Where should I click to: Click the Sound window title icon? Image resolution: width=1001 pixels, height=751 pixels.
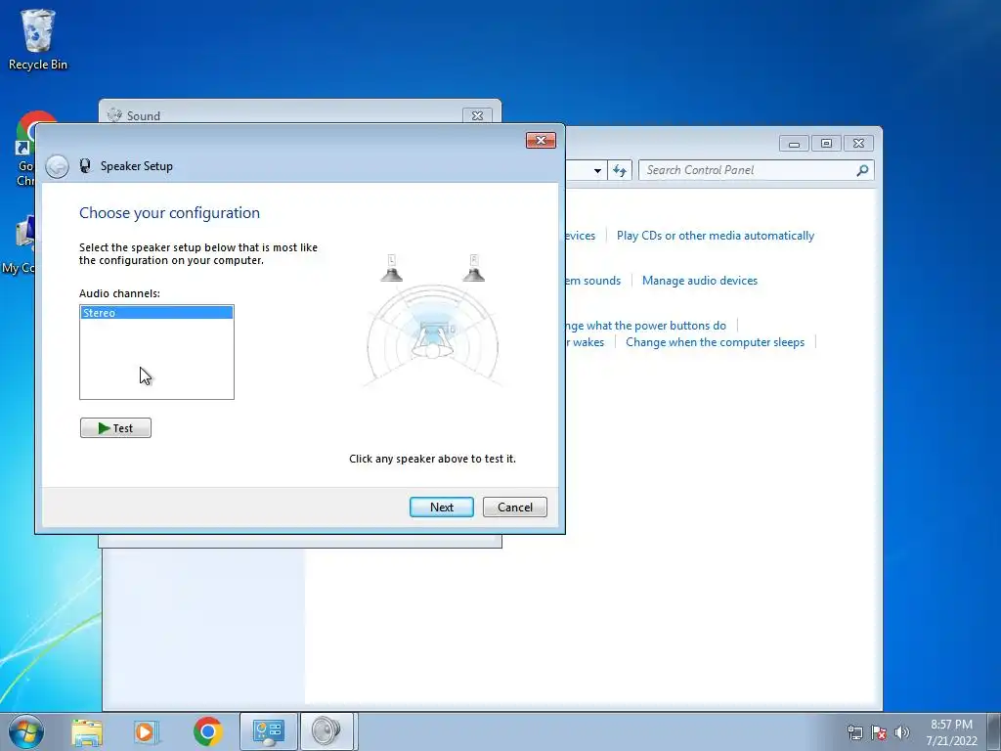point(114,115)
